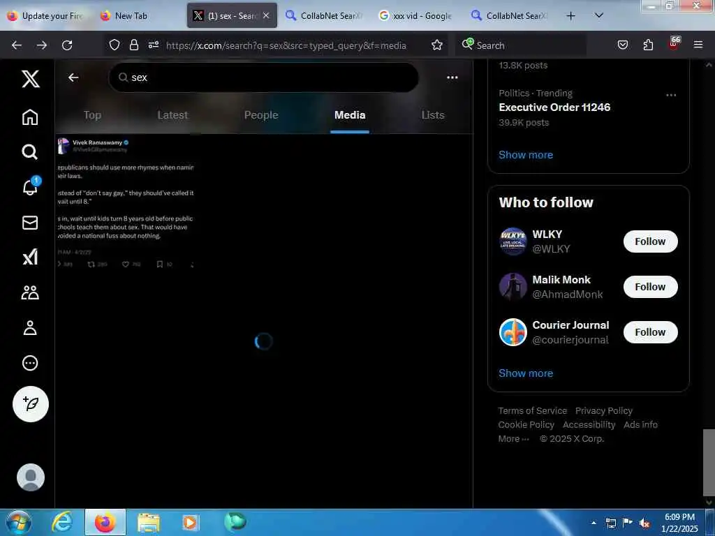Switch to the Latest tab
Viewport: 715px width, 536px height.
[x=172, y=115]
